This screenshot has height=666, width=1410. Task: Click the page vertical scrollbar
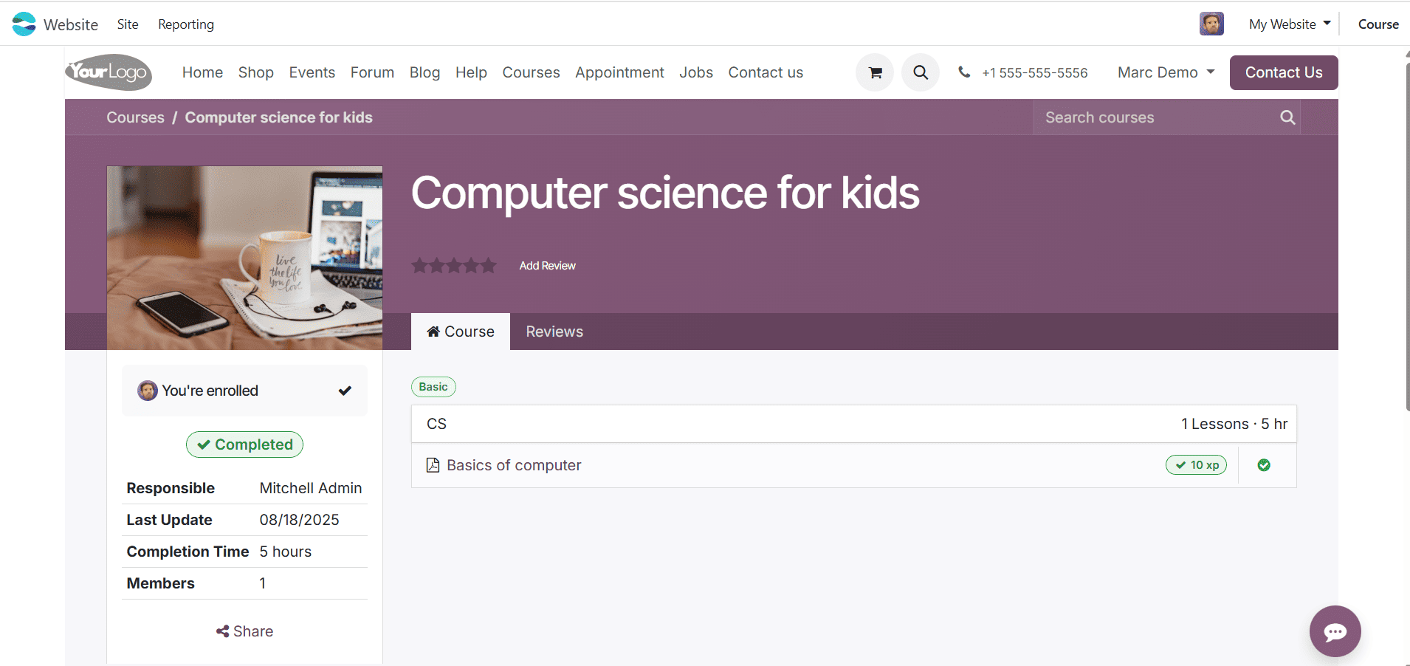[1406, 236]
